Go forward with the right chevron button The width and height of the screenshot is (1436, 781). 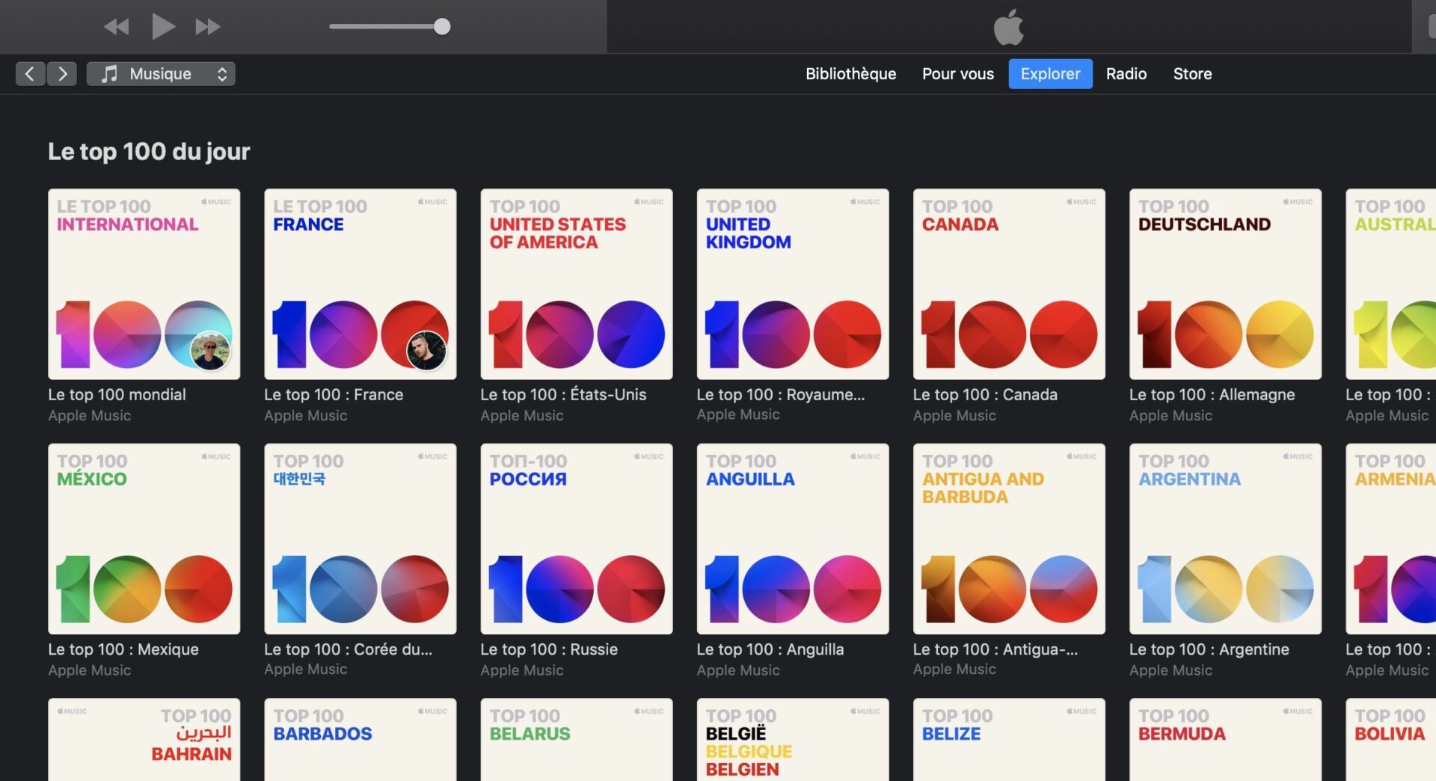point(62,73)
